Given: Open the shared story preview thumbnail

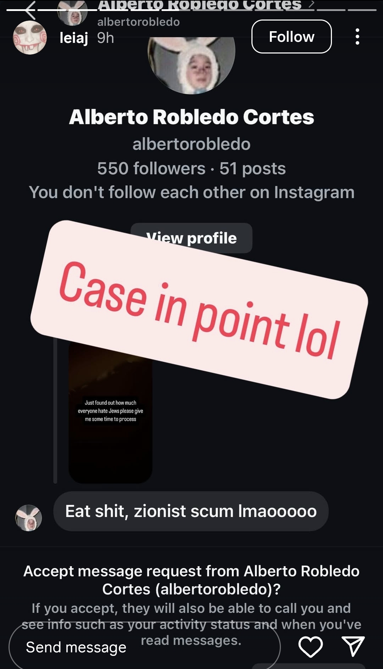Looking at the screenshot, I should tap(110, 411).
